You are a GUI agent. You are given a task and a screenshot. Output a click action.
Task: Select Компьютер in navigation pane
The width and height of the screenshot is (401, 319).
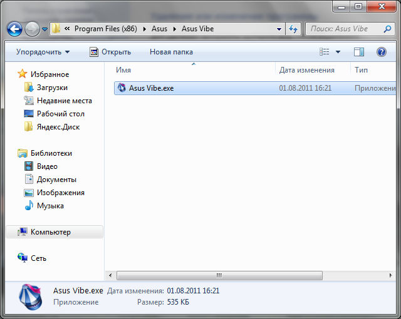55,232
